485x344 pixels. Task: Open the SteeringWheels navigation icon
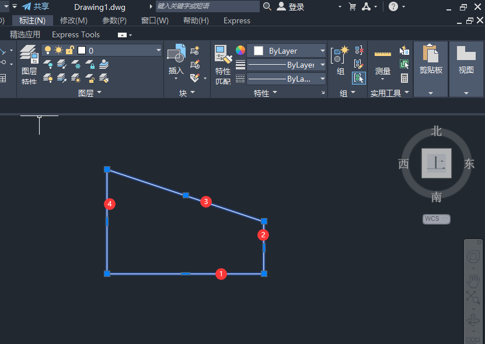click(473, 257)
